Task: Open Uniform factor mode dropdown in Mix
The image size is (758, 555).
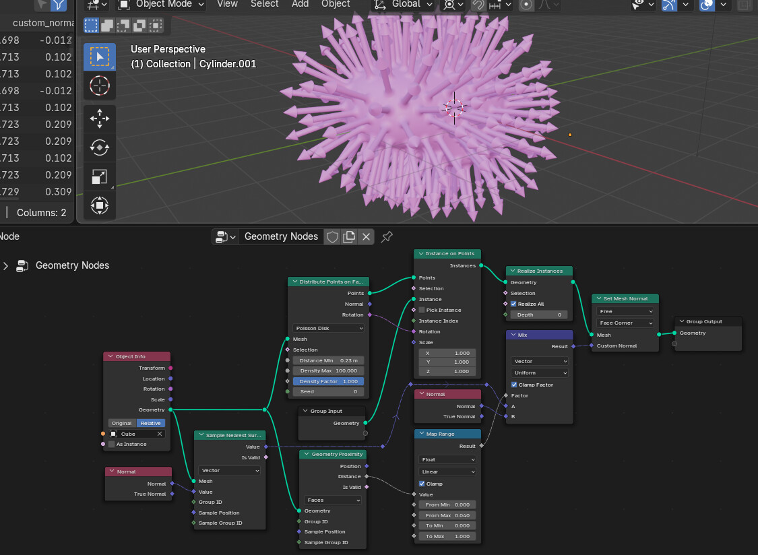Action: click(x=540, y=372)
